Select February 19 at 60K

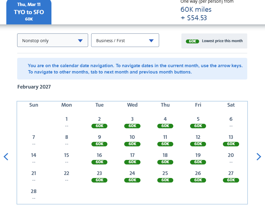point(198,159)
